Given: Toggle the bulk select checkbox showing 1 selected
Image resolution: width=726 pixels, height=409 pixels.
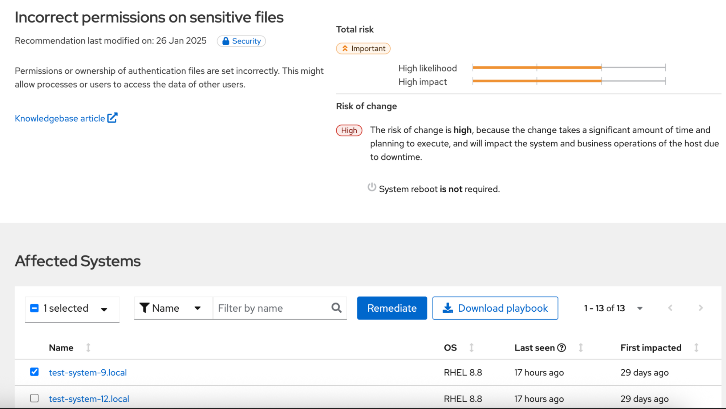Looking at the screenshot, I should pyautogui.click(x=35, y=308).
